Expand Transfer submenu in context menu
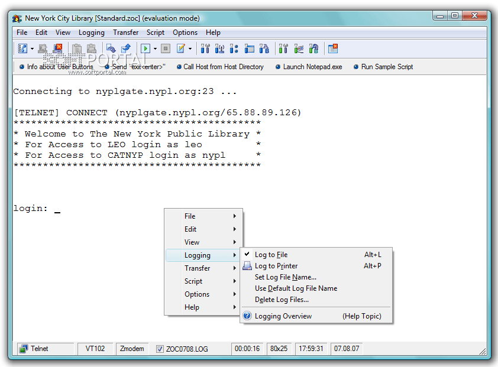The image size is (498, 367). point(203,268)
